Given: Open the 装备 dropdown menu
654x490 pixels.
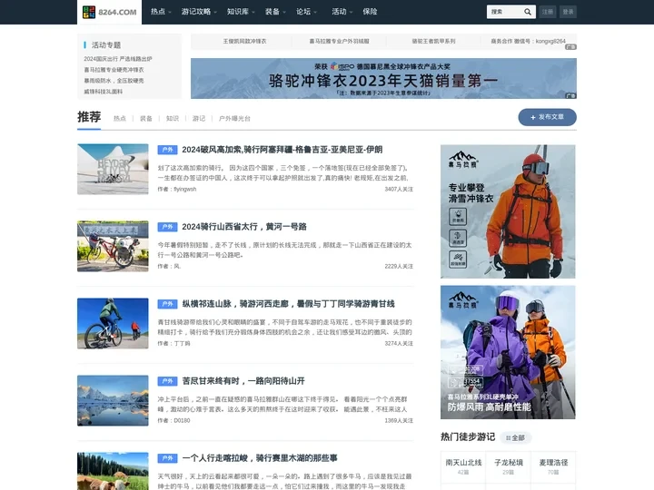Looking at the screenshot, I should coord(275,12).
